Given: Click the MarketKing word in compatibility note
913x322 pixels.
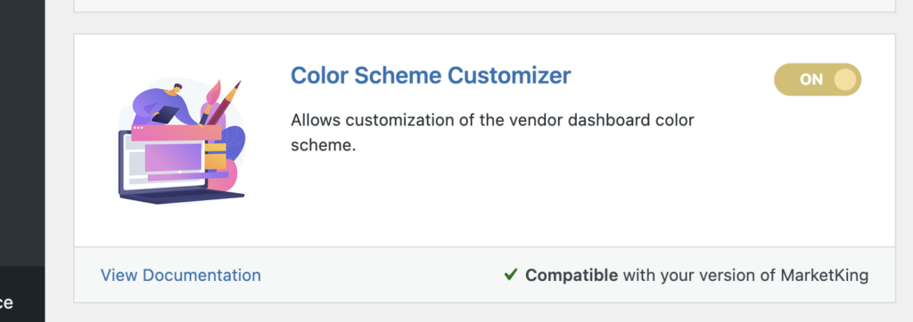Looking at the screenshot, I should [x=823, y=275].
